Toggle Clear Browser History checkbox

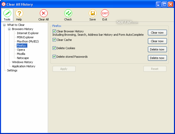[54, 31]
